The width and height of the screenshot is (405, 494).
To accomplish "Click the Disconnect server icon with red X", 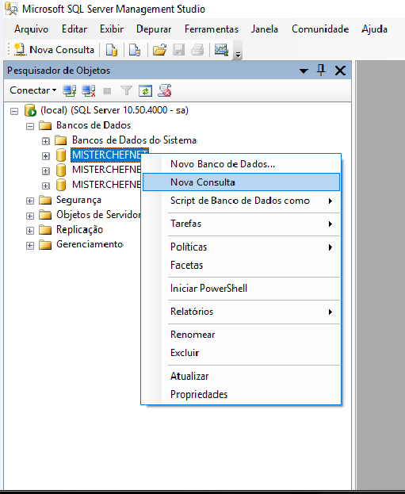I will pos(89,90).
